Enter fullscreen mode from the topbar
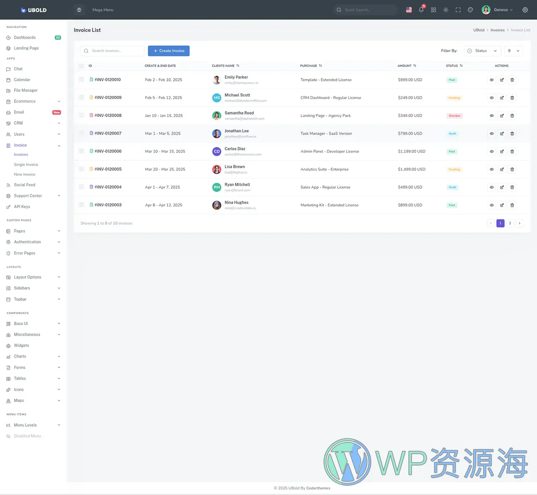This screenshot has height=495, width=537. coord(458,10)
